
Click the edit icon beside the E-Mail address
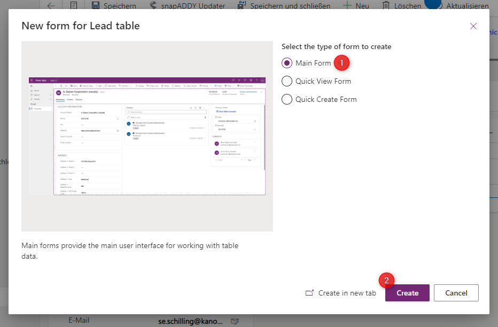point(235,321)
